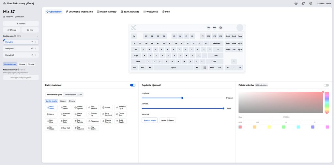The height and width of the screenshot is (165, 334).
Task: Click help icon next to Konfig. pokł.
Action: (15, 36)
